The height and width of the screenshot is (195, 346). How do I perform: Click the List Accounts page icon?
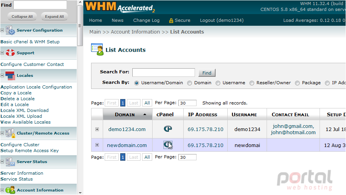coord(97,50)
